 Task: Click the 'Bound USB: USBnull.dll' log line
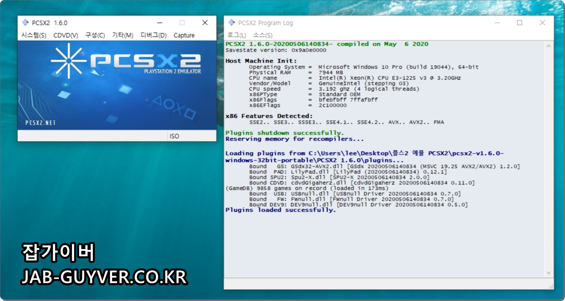pyautogui.click(x=355, y=194)
